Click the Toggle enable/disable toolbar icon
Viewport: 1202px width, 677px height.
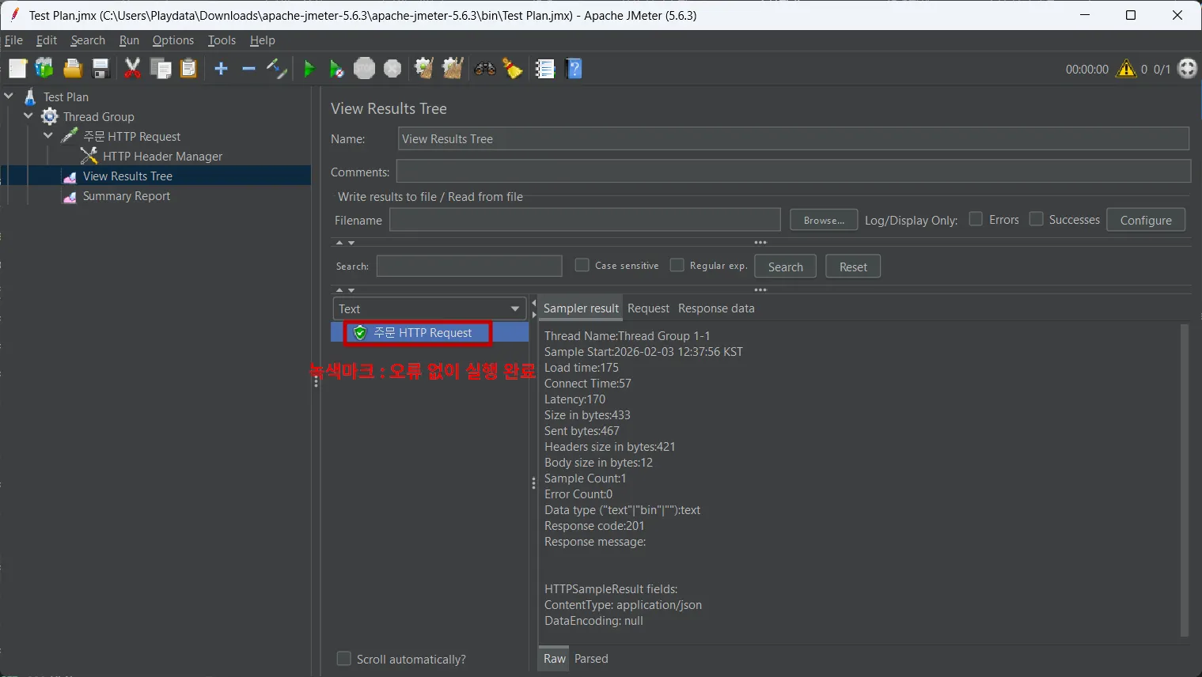(x=276, y=69)
